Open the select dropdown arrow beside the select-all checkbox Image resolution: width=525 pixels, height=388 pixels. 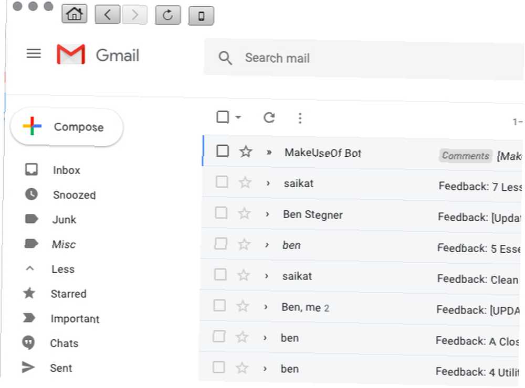pos(238,117)
